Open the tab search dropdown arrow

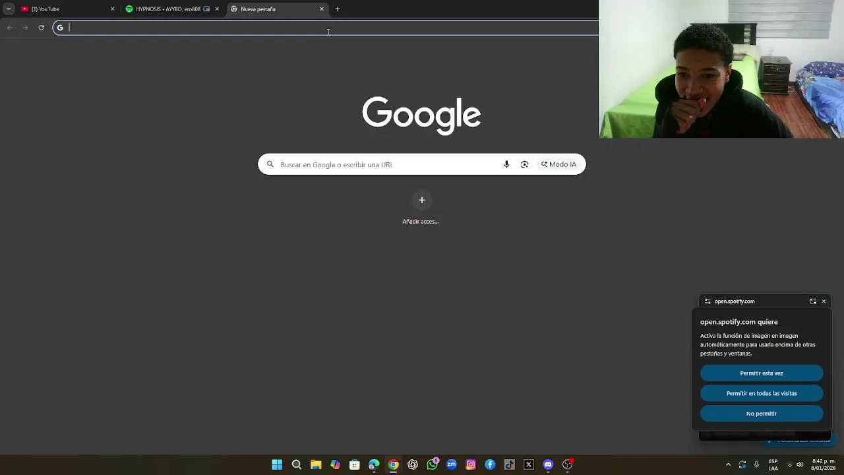click(9, 9)
